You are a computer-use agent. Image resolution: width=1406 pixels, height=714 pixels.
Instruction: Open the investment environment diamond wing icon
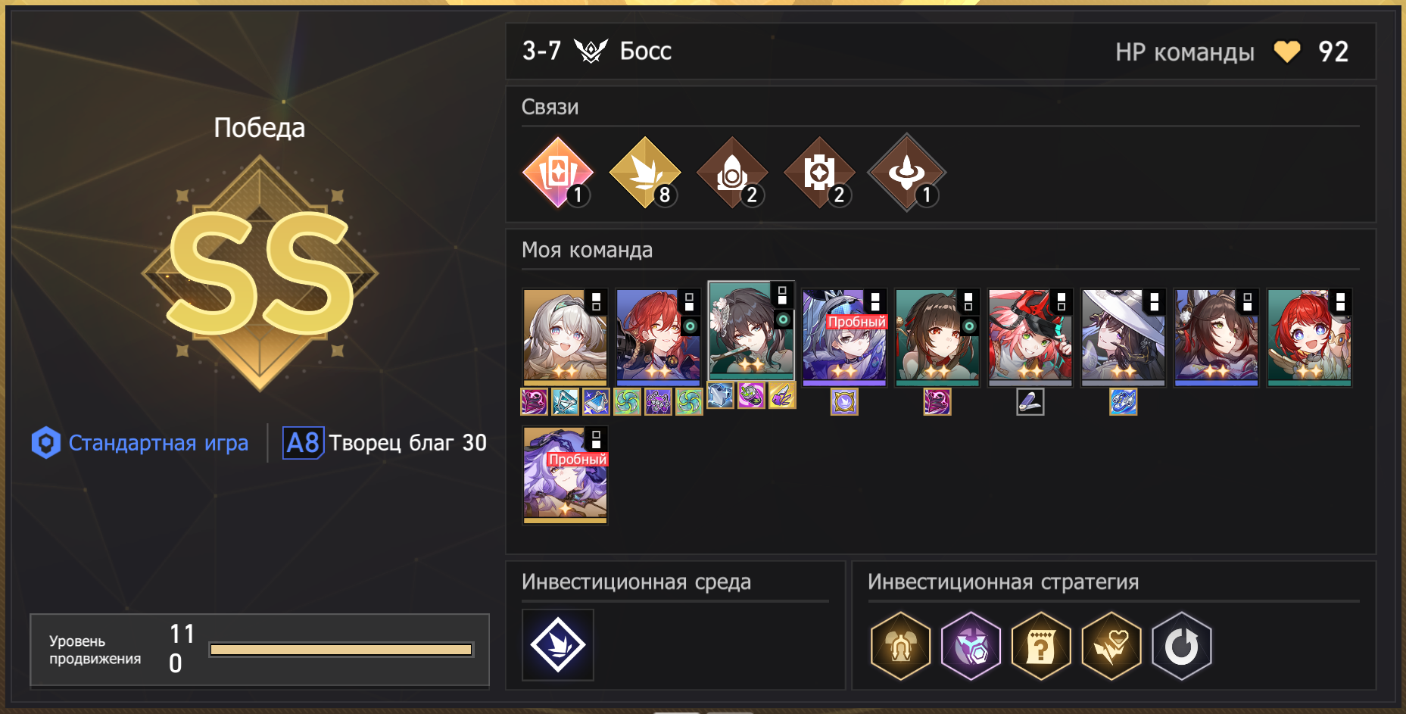click(558, 645)
